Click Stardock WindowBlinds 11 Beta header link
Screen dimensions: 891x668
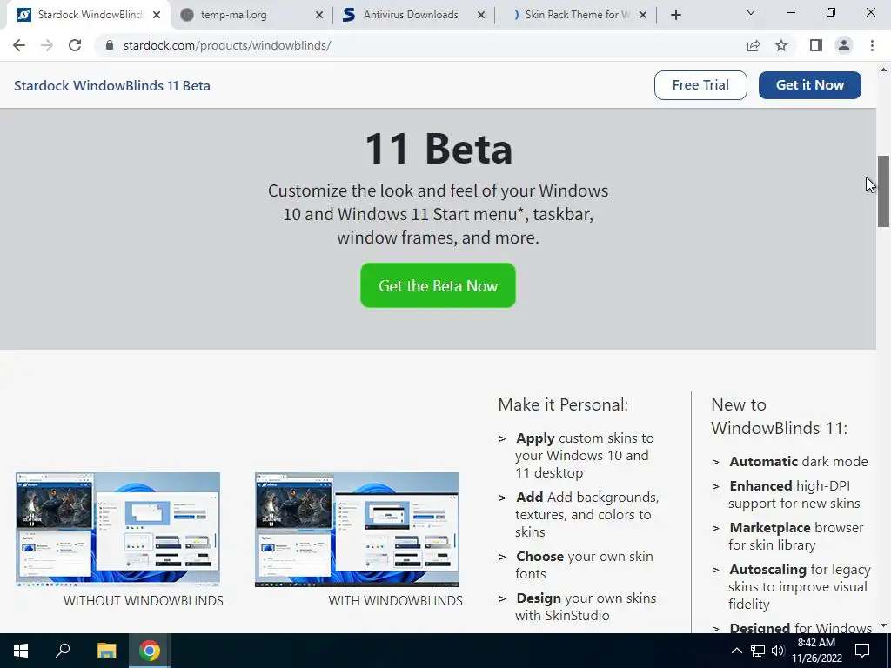tap(112, 86)
